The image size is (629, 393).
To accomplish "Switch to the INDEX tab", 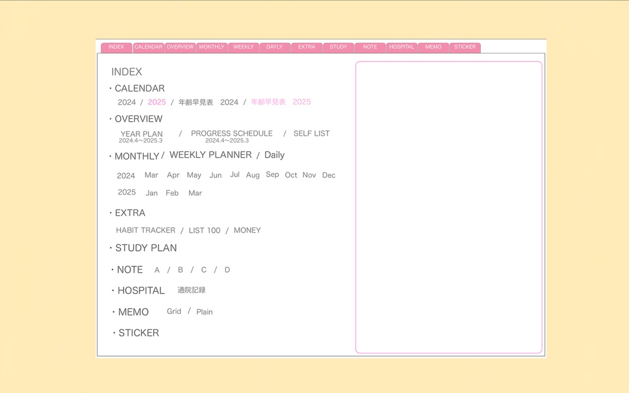I will (x=116, y=47).
